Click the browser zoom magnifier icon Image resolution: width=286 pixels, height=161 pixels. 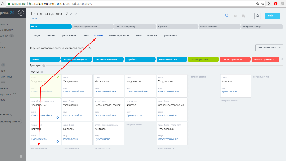(257, 4)
